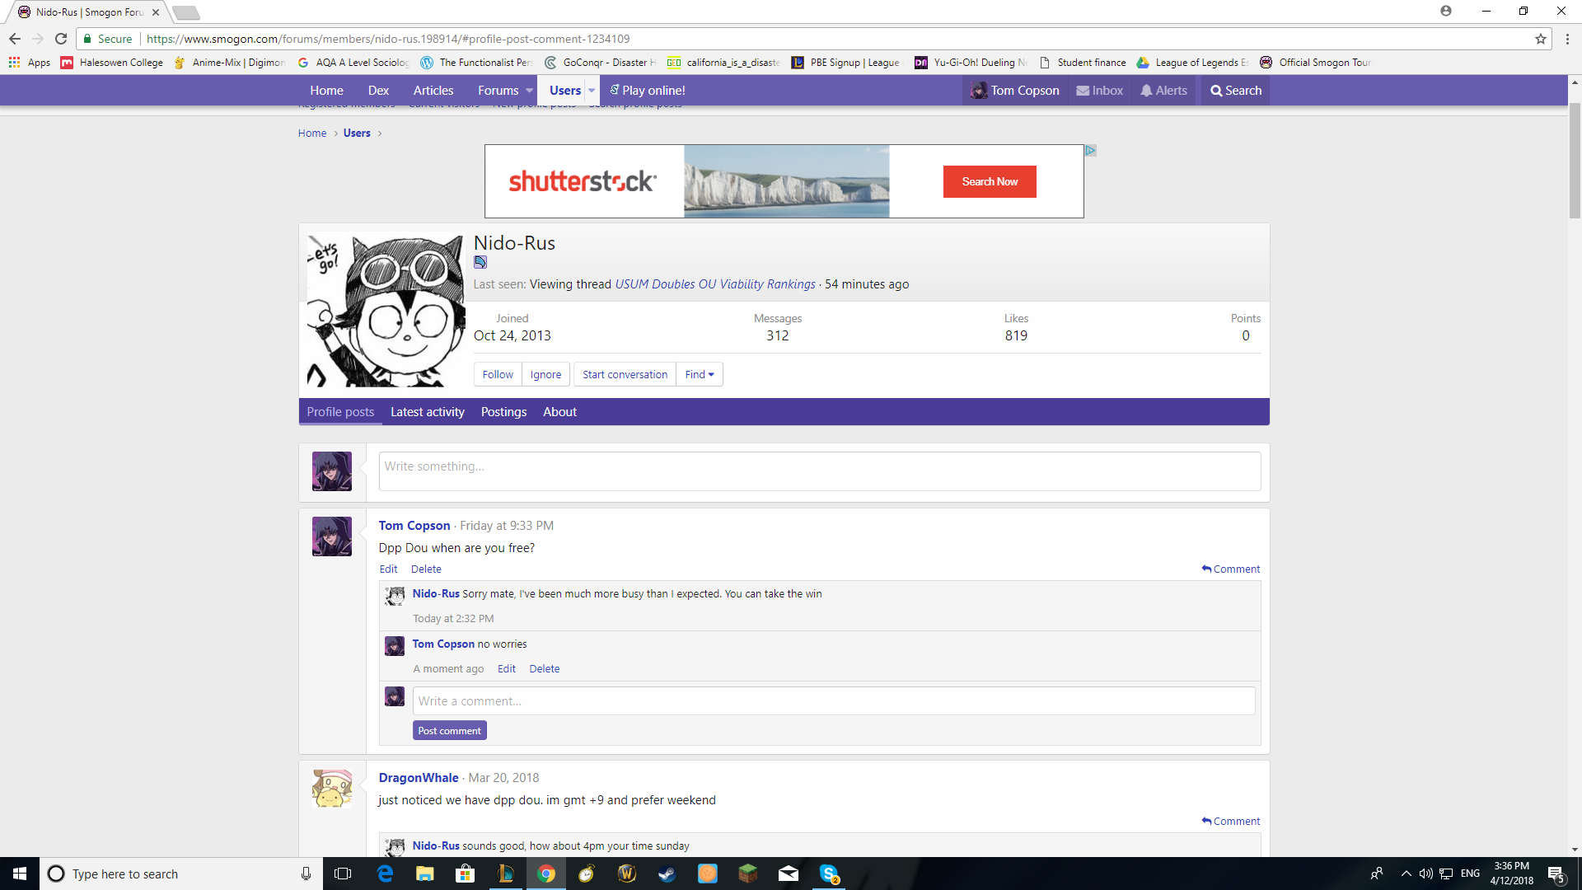Edit the 'Dpp Dou when are you free' post
This screenshot has width=1582, height=890.
388,569
